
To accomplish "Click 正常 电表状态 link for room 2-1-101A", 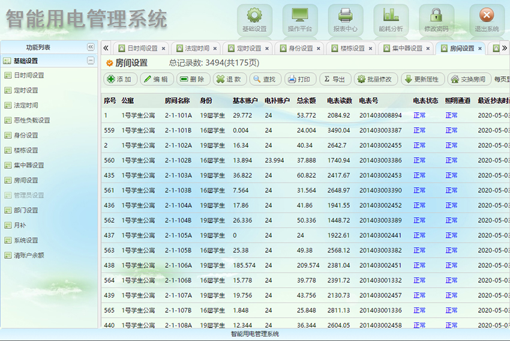I will (x=419, y=115).
